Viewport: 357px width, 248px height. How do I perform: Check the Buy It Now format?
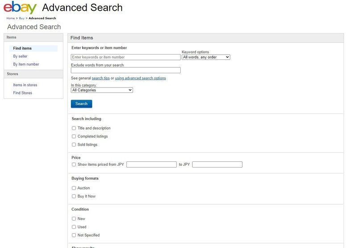(74, 196)
